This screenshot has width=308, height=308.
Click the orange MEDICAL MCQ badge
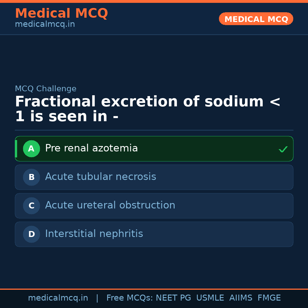[256, 19]
